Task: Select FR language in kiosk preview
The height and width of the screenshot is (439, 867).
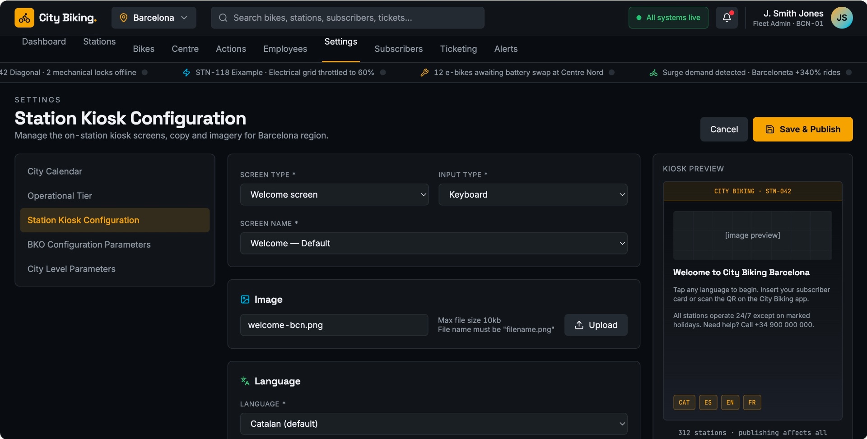Action: coord(752,402)
